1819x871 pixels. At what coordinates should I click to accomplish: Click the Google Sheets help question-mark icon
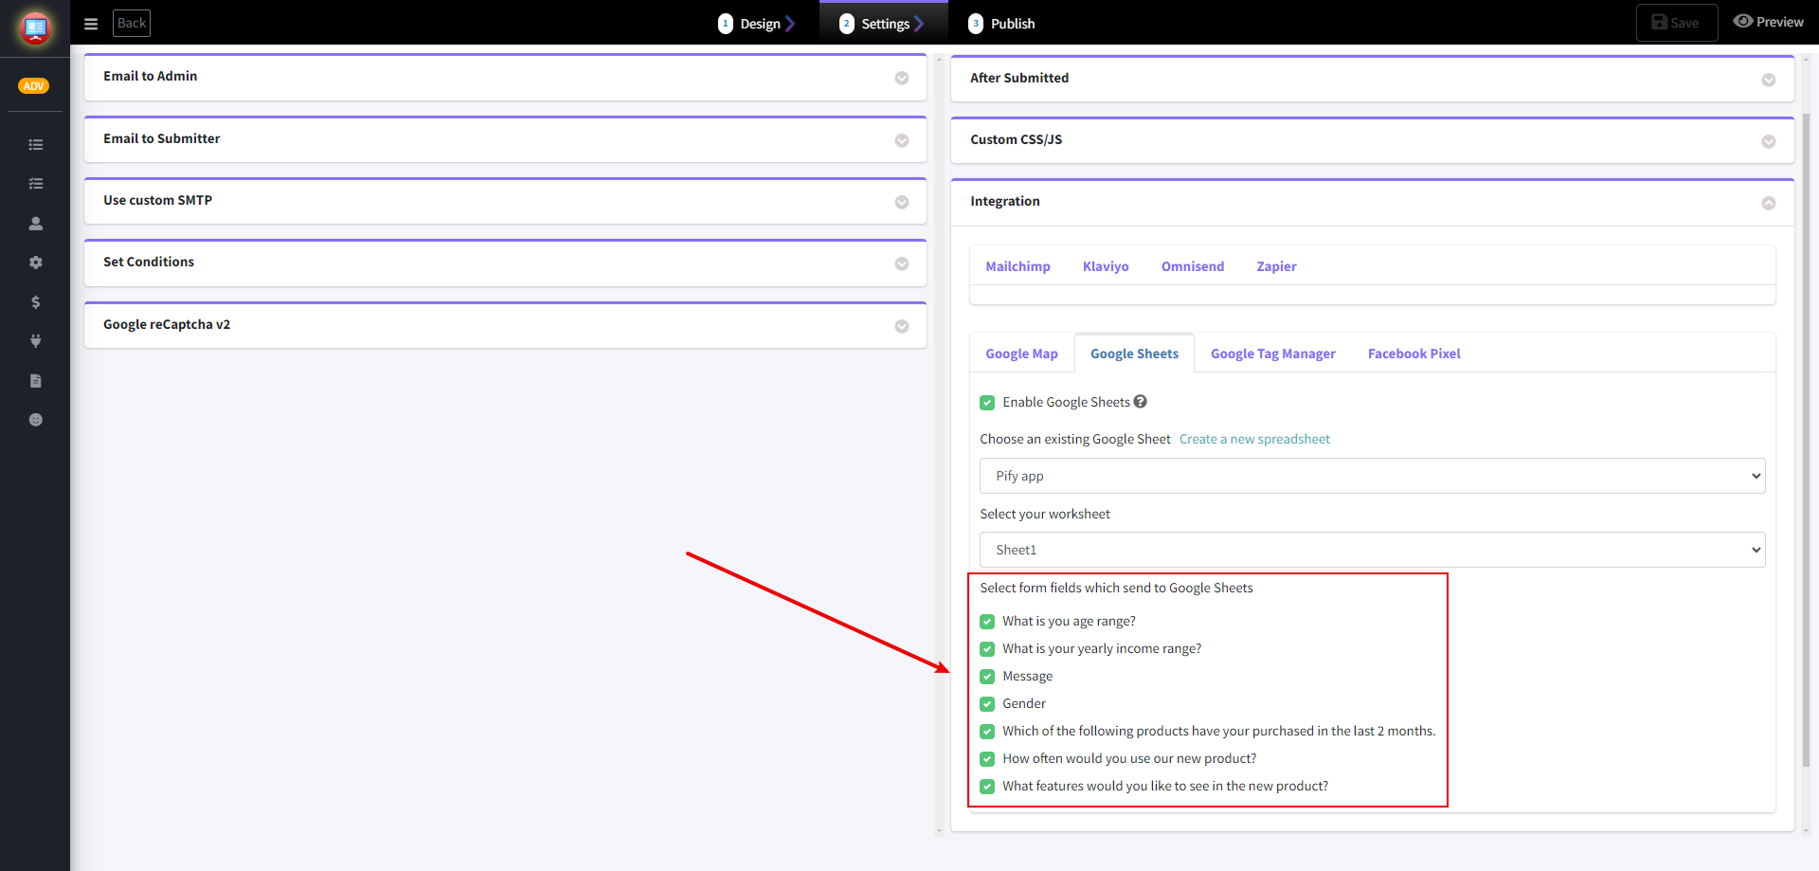pyautogui.click(x=1141, y=402)
